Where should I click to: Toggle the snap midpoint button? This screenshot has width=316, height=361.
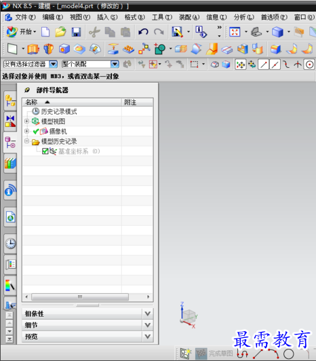[275, 64]
